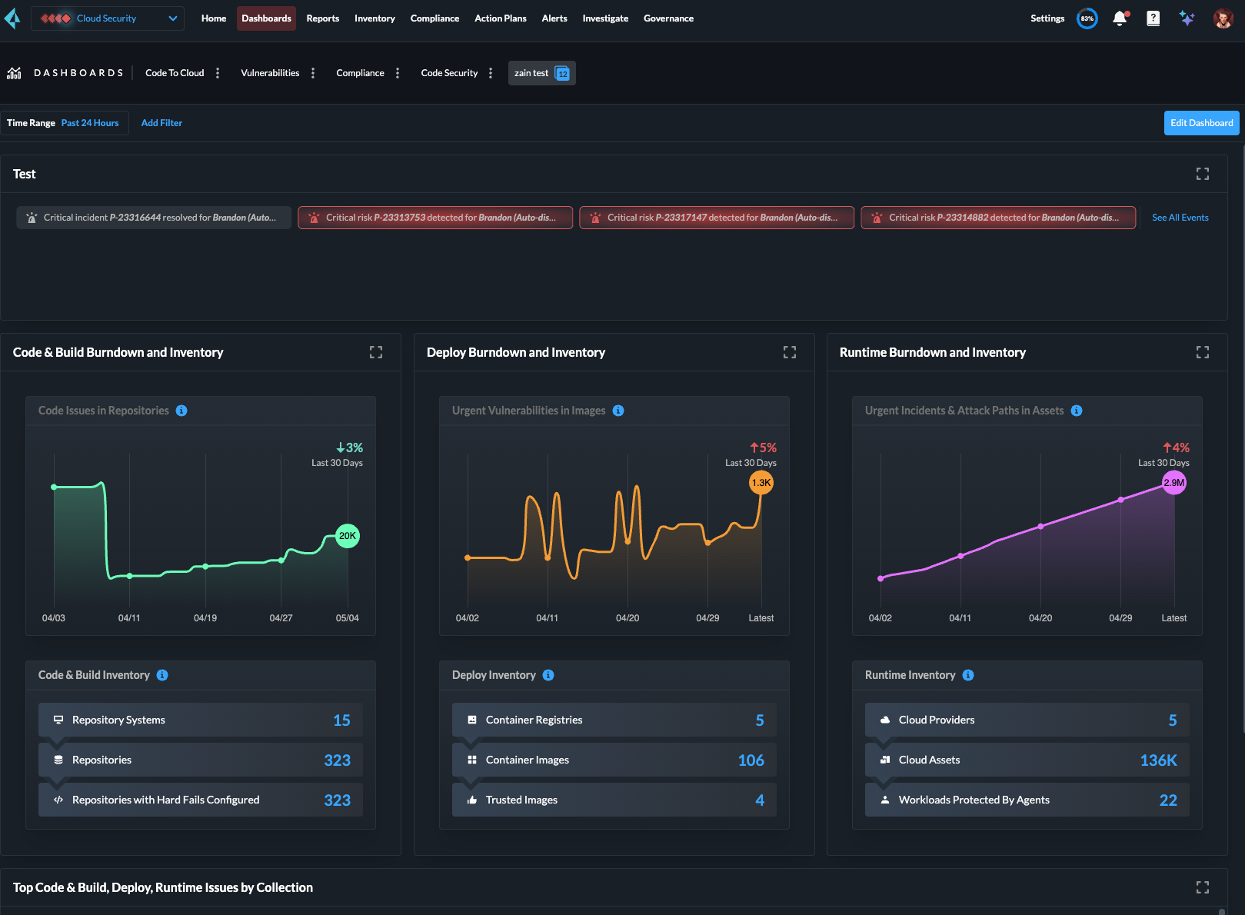Switch to the Code Security dashboard tab
The height and width of the screenshot is (915, 1245).
tap(449, 73)
